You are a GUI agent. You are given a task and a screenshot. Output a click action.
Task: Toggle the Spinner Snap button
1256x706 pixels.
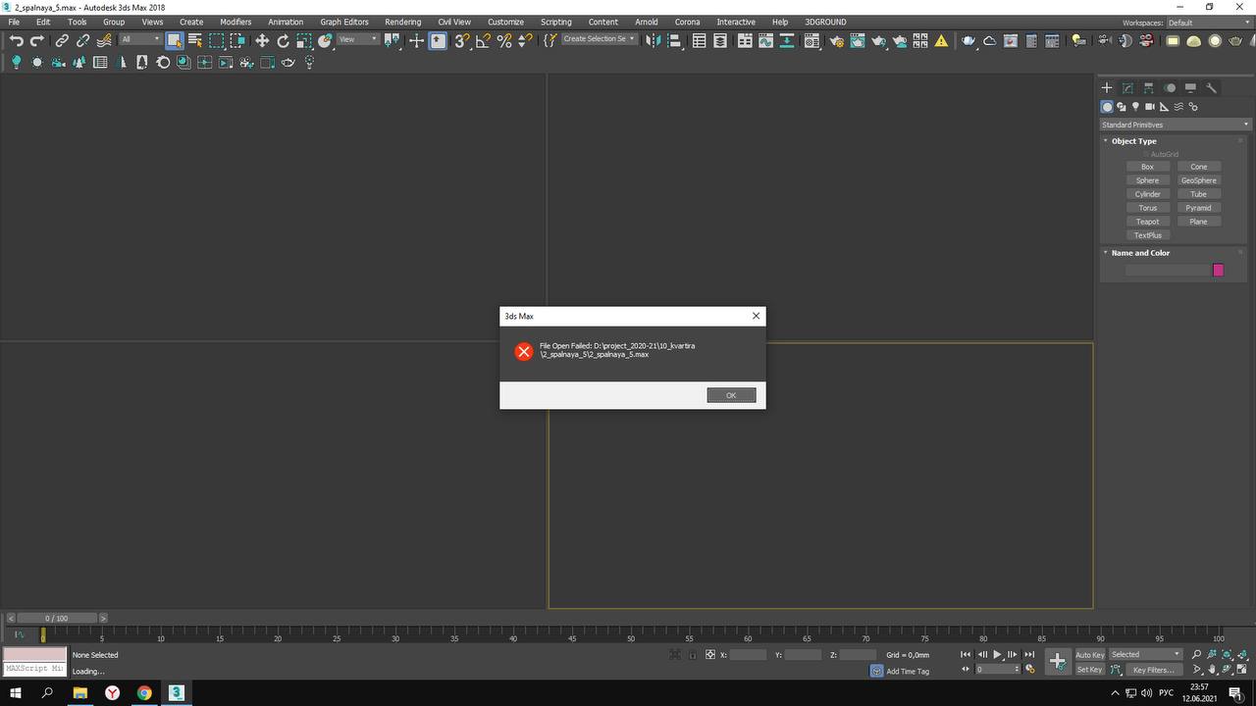point(525,40)
